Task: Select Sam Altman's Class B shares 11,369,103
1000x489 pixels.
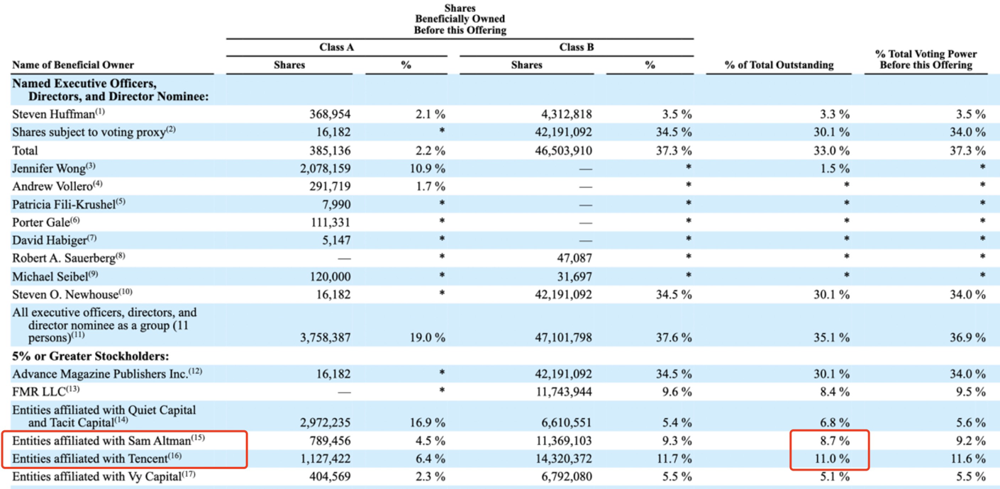Action: click(564, 441)
